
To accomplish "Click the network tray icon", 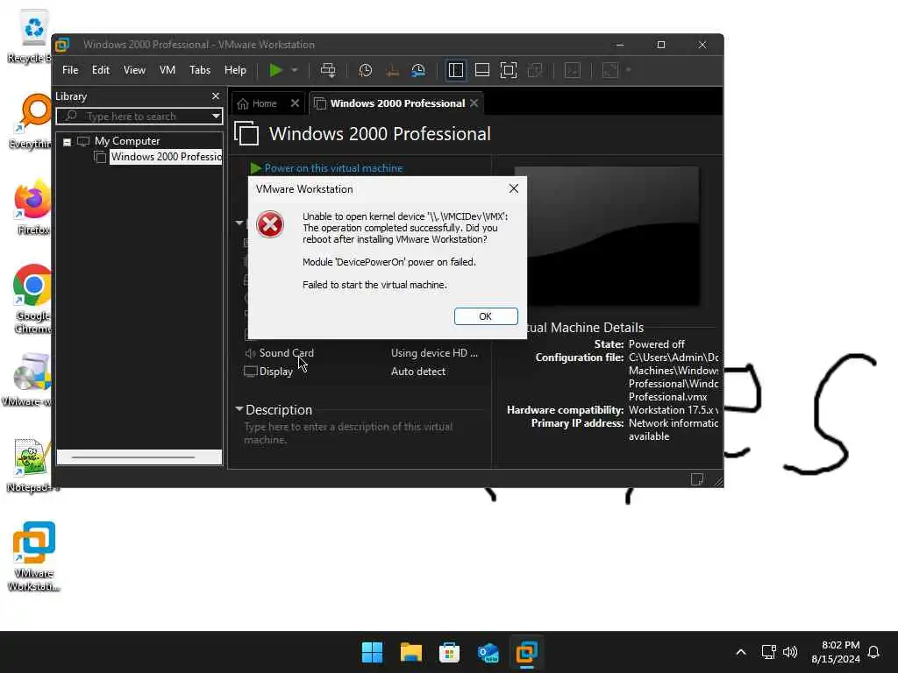I will pos(768,652).
